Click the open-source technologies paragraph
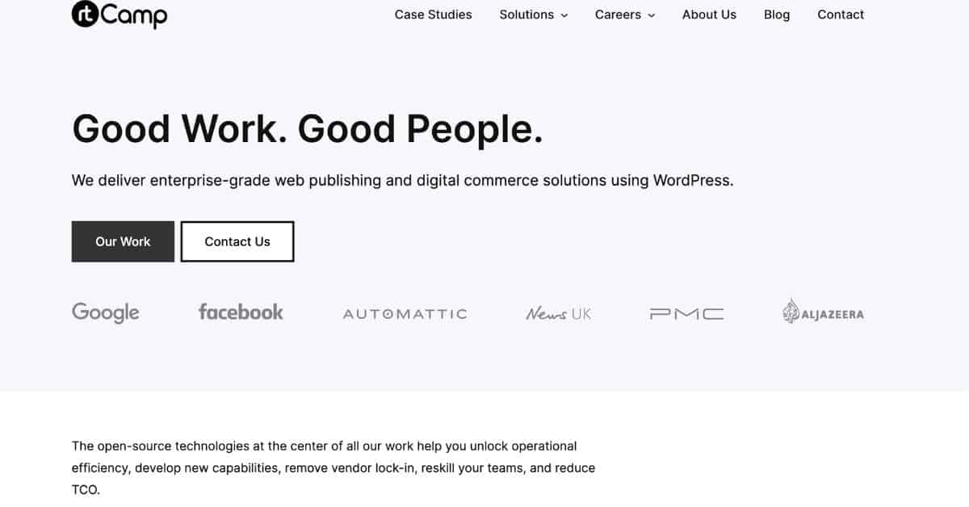The image size is (969, 507). tap(333, 467)
